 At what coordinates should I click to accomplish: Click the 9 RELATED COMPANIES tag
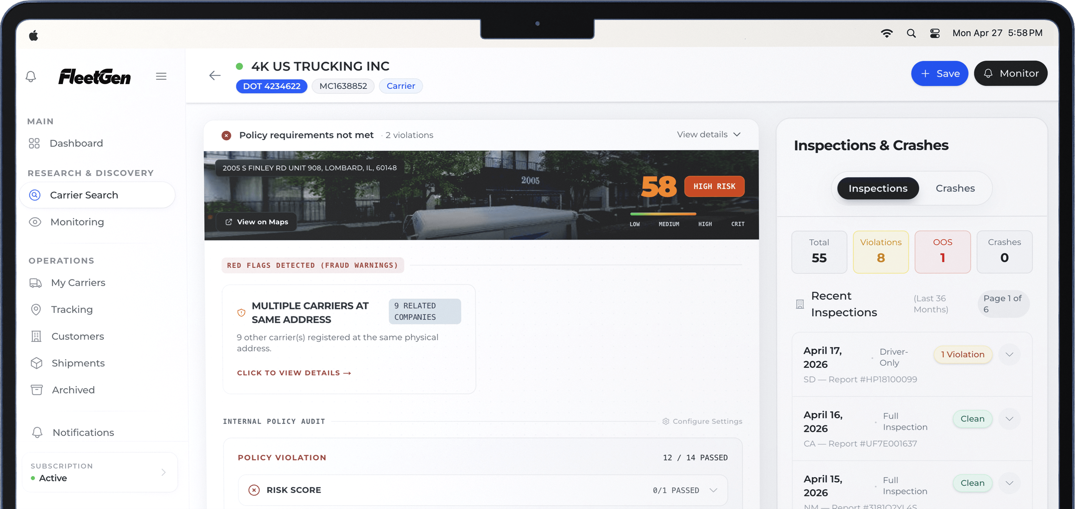pyautogui.click(x=425, y=312)
